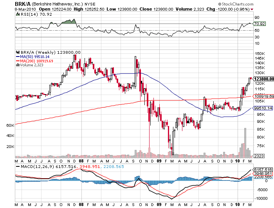Click the -10000 label on the MACD axis

(261, 199)
